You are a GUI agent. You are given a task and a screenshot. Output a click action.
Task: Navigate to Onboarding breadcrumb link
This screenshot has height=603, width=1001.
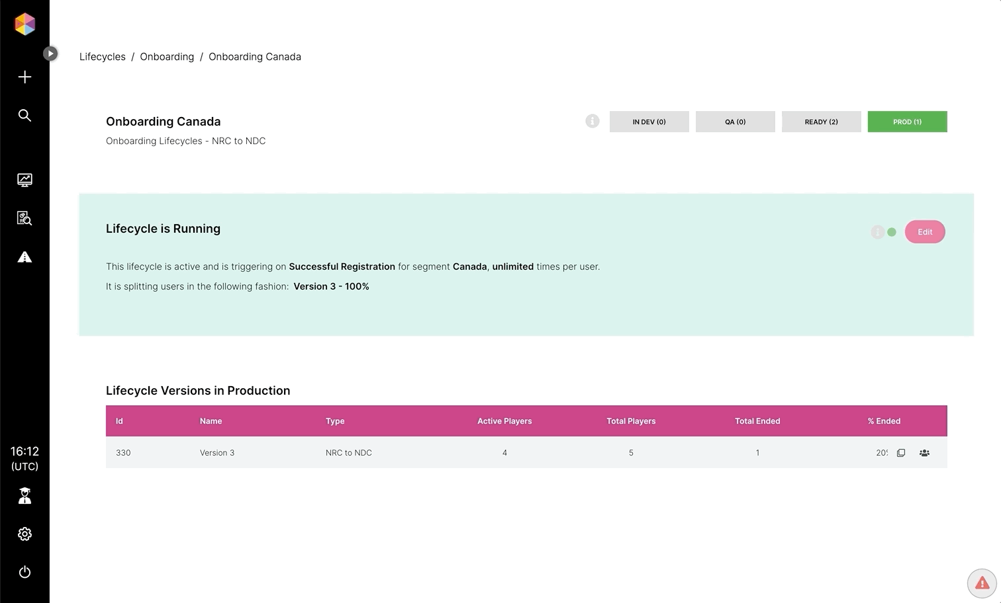pos(167,57)
